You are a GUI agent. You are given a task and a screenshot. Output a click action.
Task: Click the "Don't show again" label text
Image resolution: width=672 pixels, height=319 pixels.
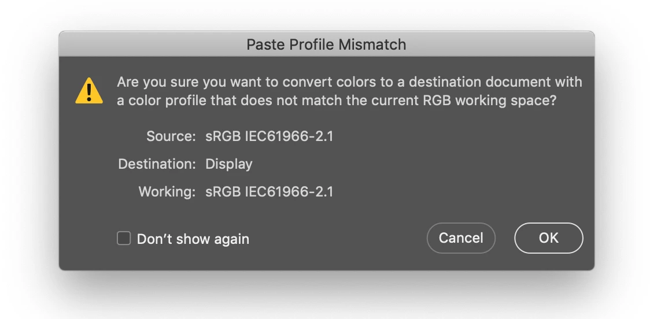coord(193,239)
